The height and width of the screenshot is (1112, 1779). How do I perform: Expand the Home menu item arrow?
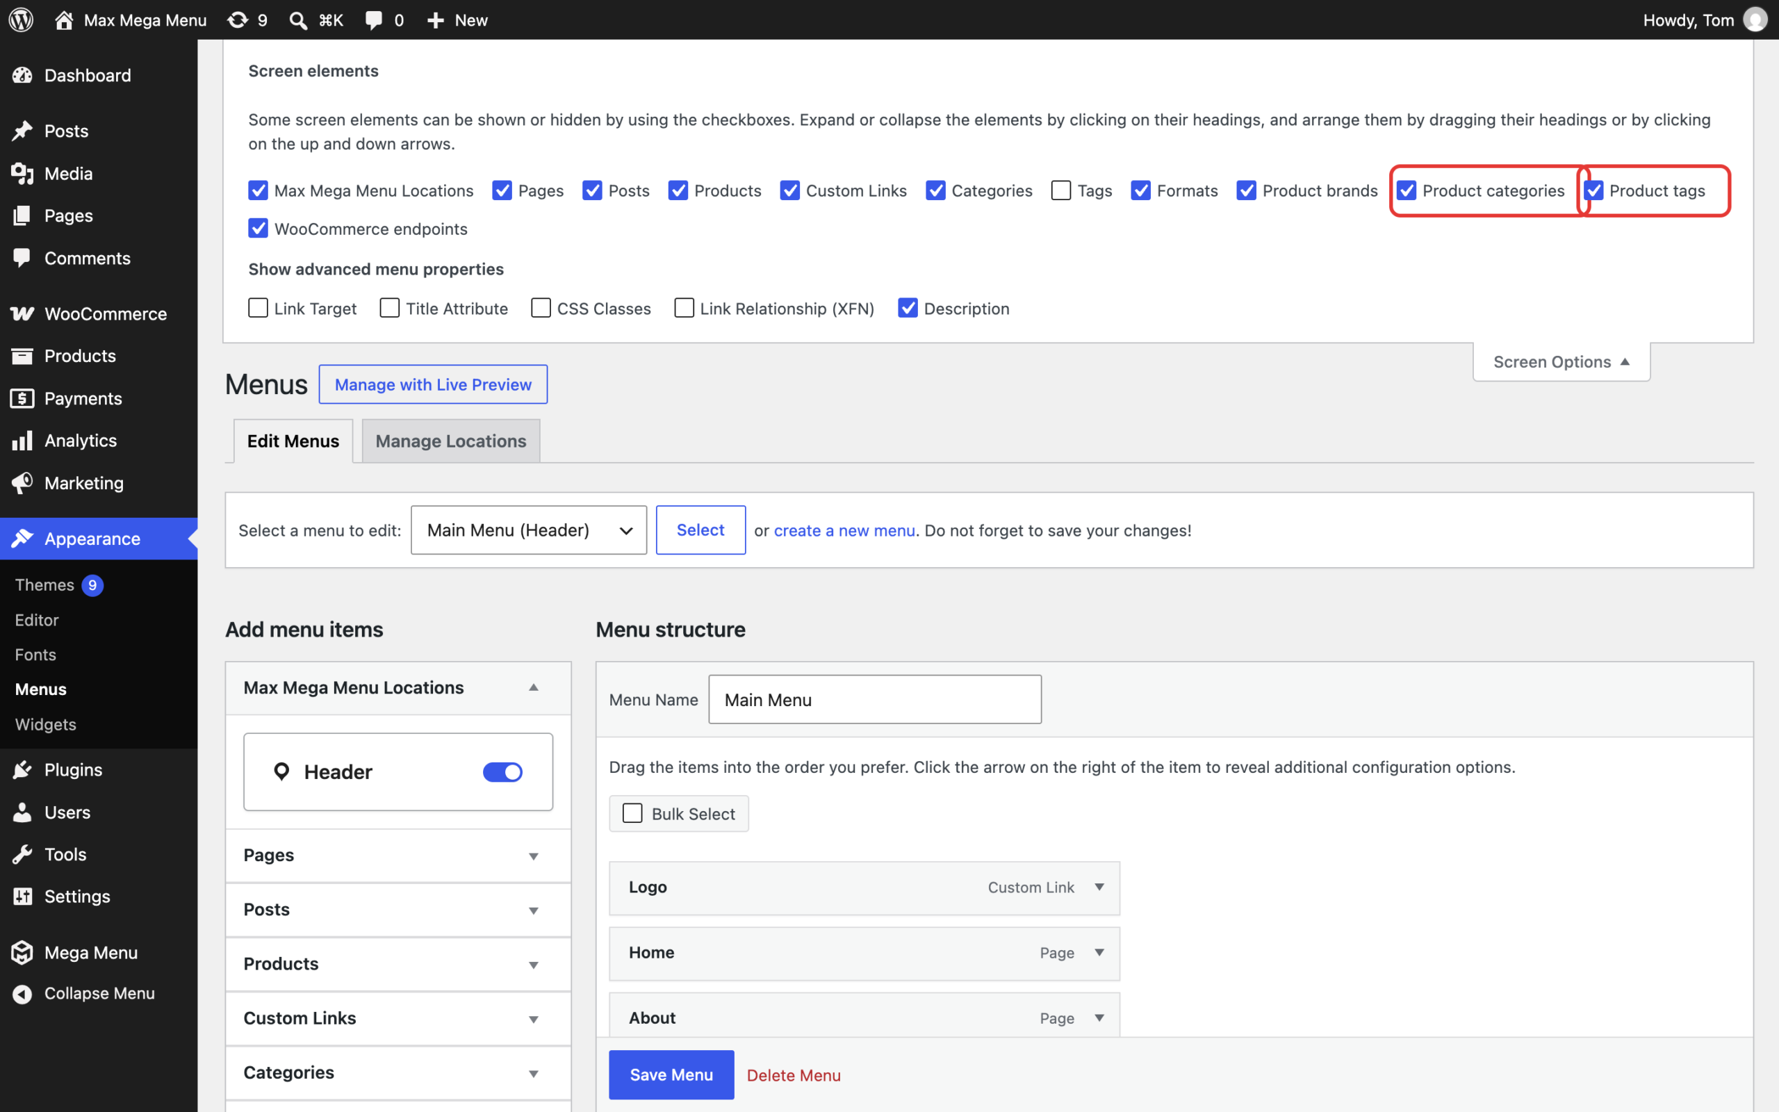click(1099, 952)
